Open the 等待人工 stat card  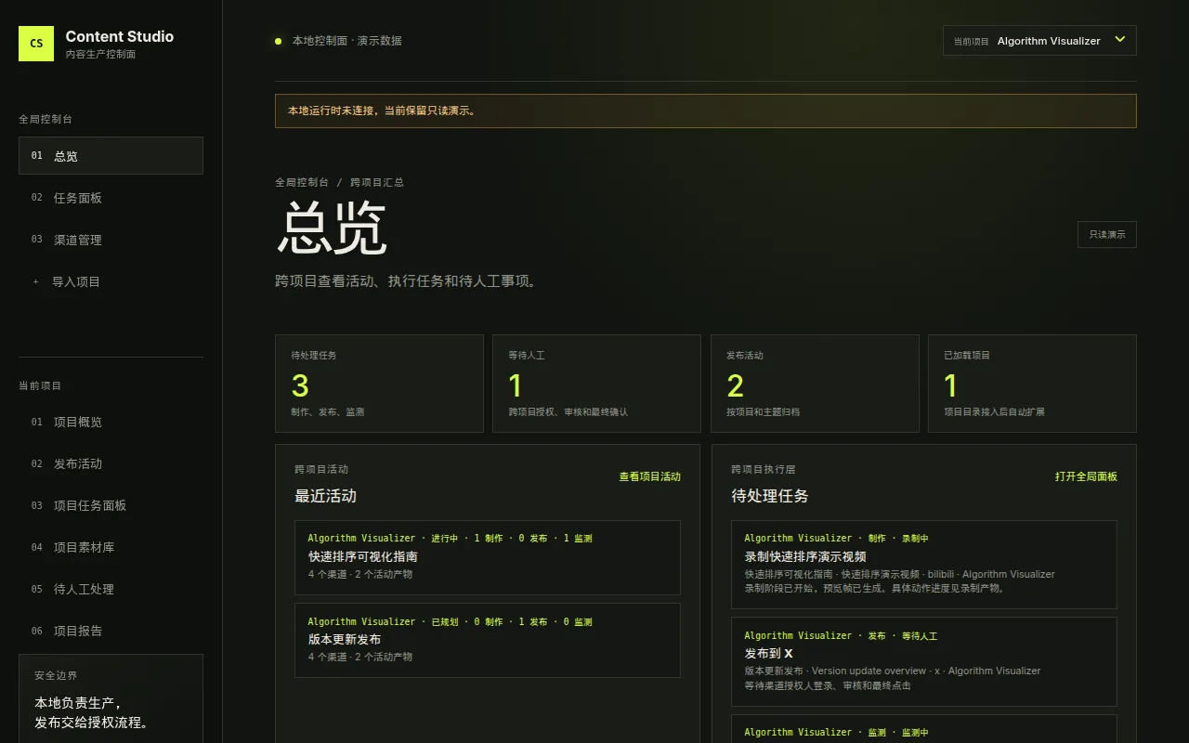596,384
